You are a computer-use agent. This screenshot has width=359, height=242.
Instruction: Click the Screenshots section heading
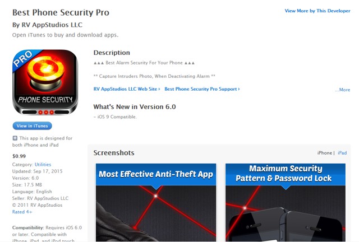click(x=114, y=153)
